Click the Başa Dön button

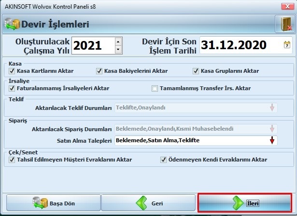[54, 203]
